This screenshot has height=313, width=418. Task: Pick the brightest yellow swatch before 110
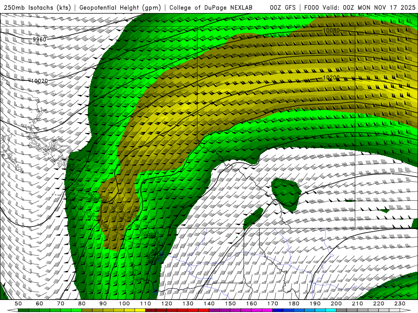140,310
